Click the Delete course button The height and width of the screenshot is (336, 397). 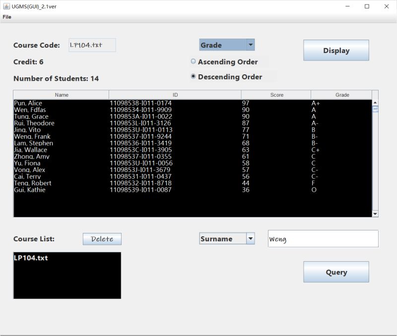[x=102, y=239]
